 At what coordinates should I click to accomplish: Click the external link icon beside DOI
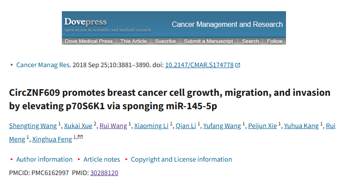[238, 65]
